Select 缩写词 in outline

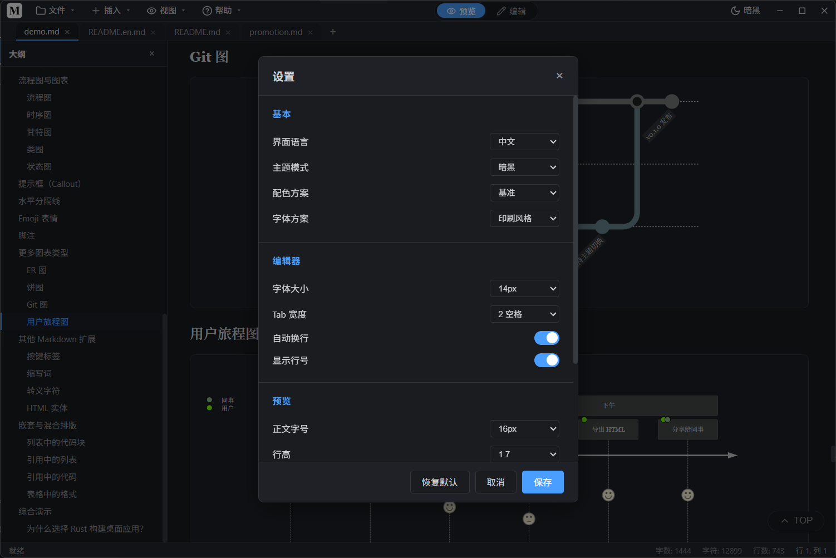click(x=39, y=373)
